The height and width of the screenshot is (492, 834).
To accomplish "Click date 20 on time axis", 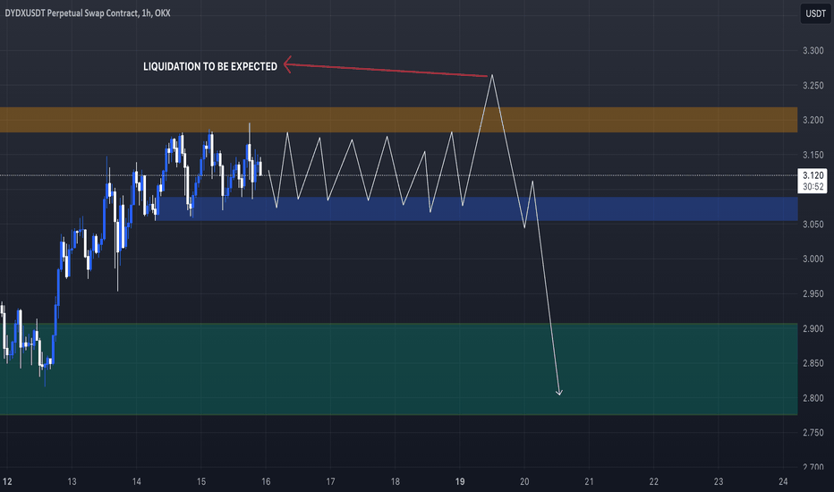I will 524,481.
